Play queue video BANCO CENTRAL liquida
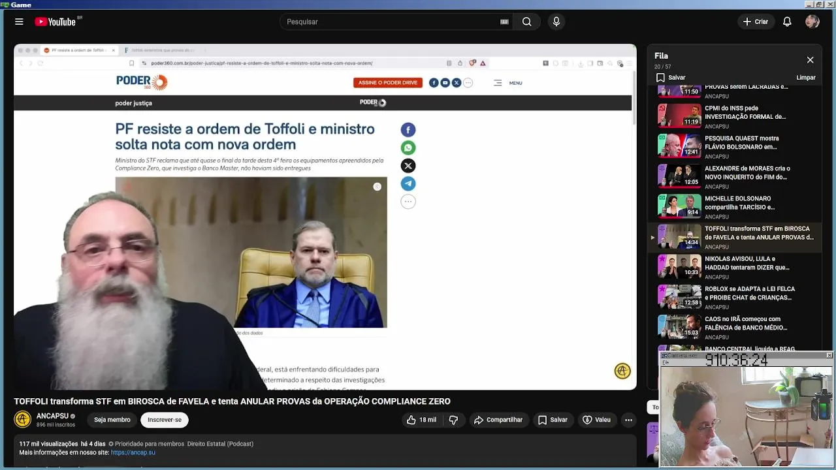Viewport: 836px width, 470px height. click(735, 348)
